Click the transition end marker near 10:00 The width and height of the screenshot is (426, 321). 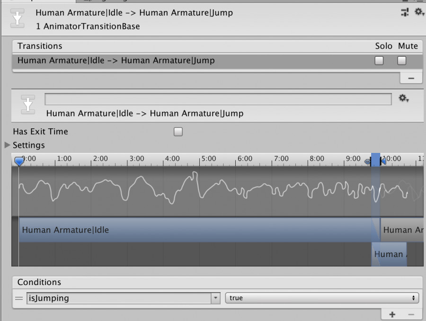(383, 161)
